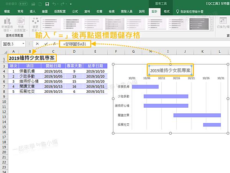This screenshot has height=173, width=230.
Task: Click the Redo arrow icon
Action: [x=62, y=4]
